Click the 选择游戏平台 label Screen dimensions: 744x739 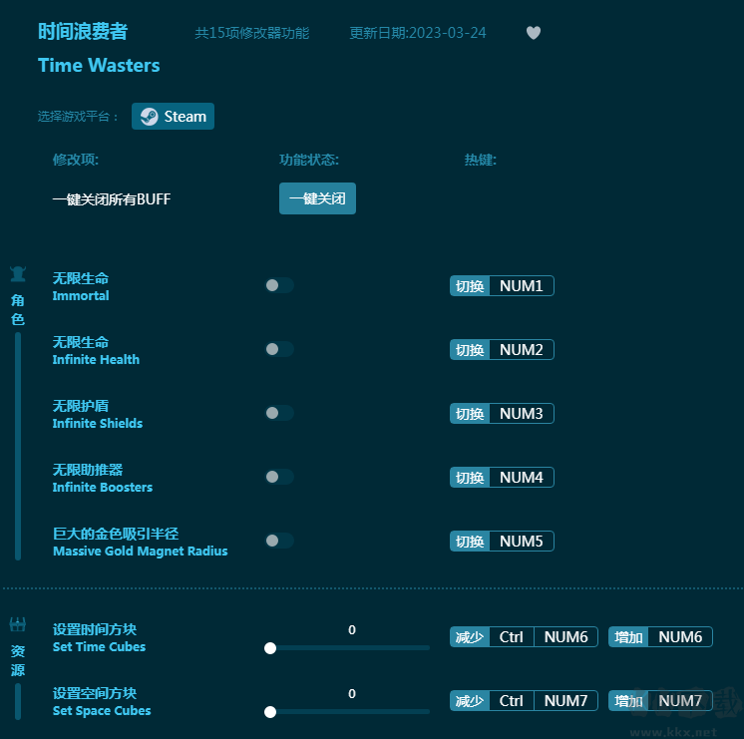click(x=78, y=117)
